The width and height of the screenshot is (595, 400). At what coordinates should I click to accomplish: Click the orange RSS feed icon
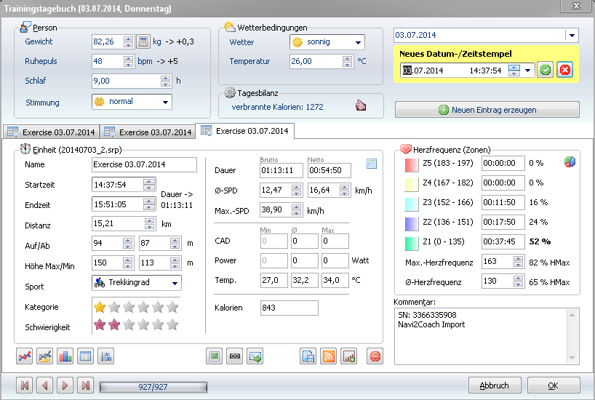[x=328, y=356]
